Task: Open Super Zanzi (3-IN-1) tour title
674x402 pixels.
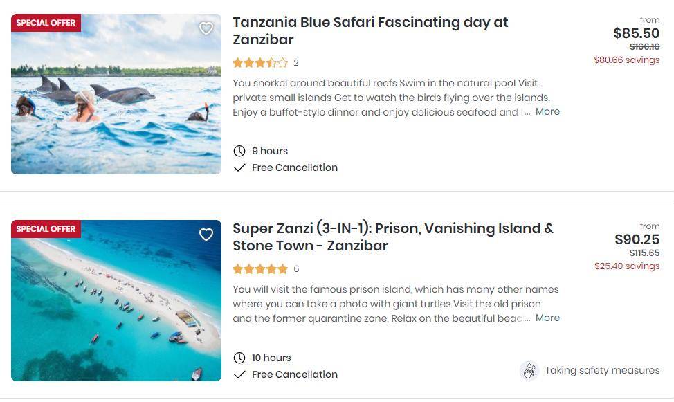Action: (392, 237)
